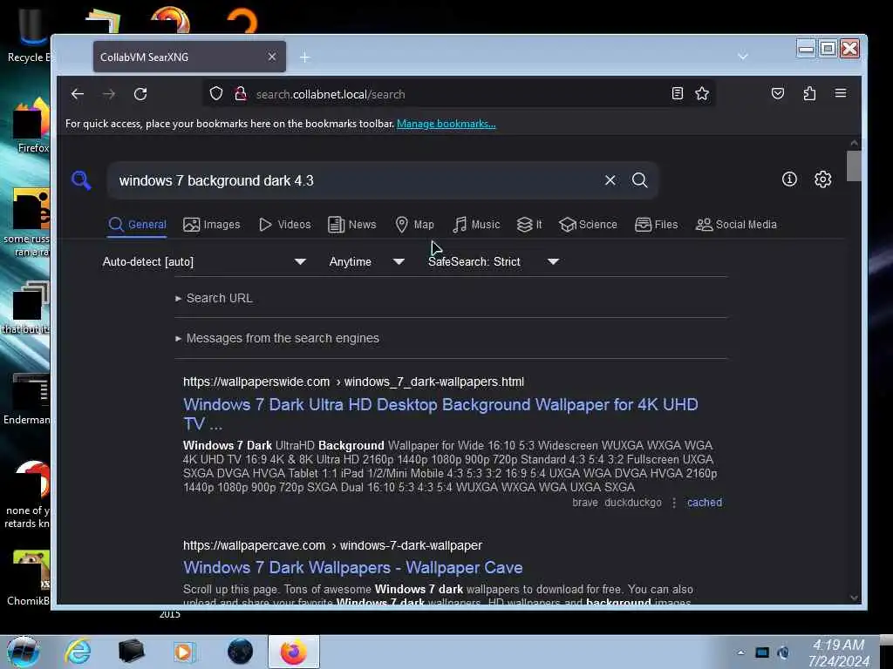Open the Windows Start orb
893x669 pixels.
pos(23,652)
